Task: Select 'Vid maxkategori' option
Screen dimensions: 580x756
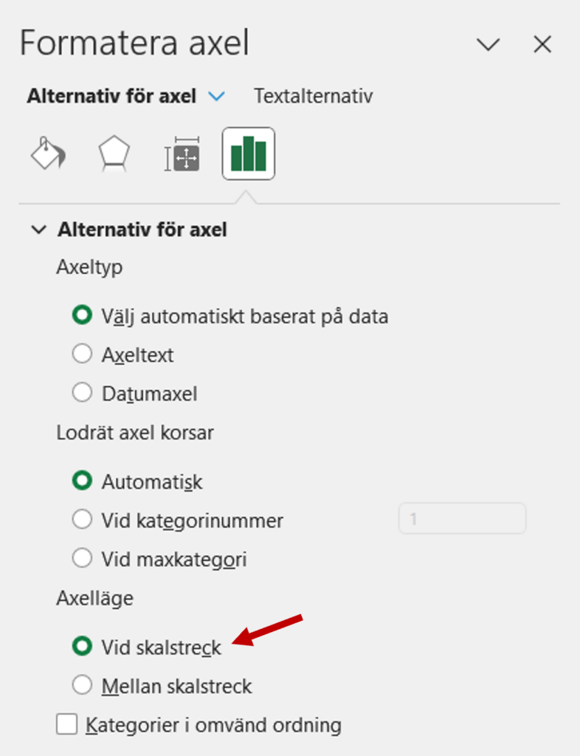Action: 82,558
